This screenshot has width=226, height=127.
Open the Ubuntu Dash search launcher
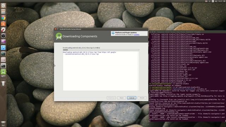click(3, 6)
